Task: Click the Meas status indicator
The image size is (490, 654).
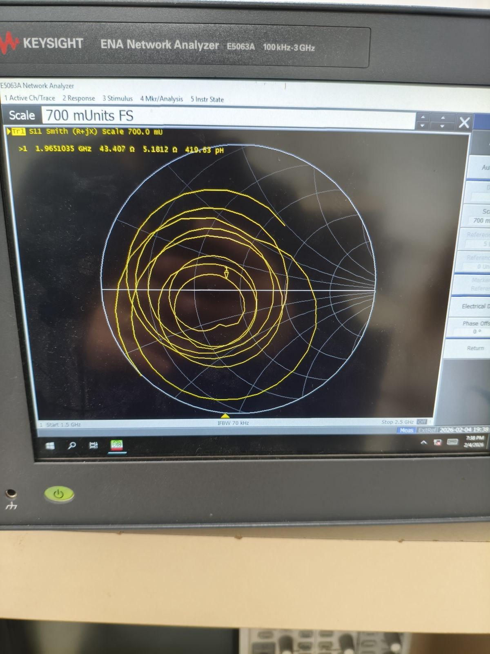Action: 406,430
